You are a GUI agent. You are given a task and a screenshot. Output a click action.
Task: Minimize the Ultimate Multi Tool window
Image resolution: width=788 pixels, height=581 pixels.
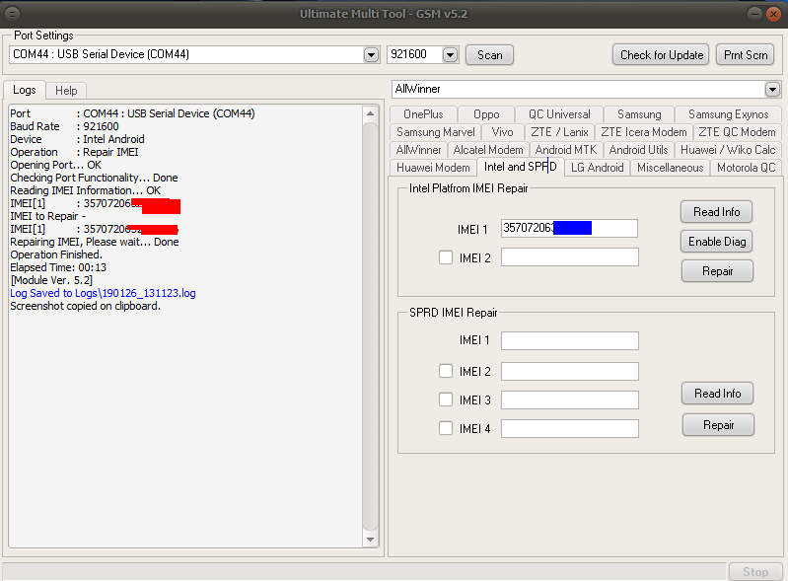coord(754,14)
